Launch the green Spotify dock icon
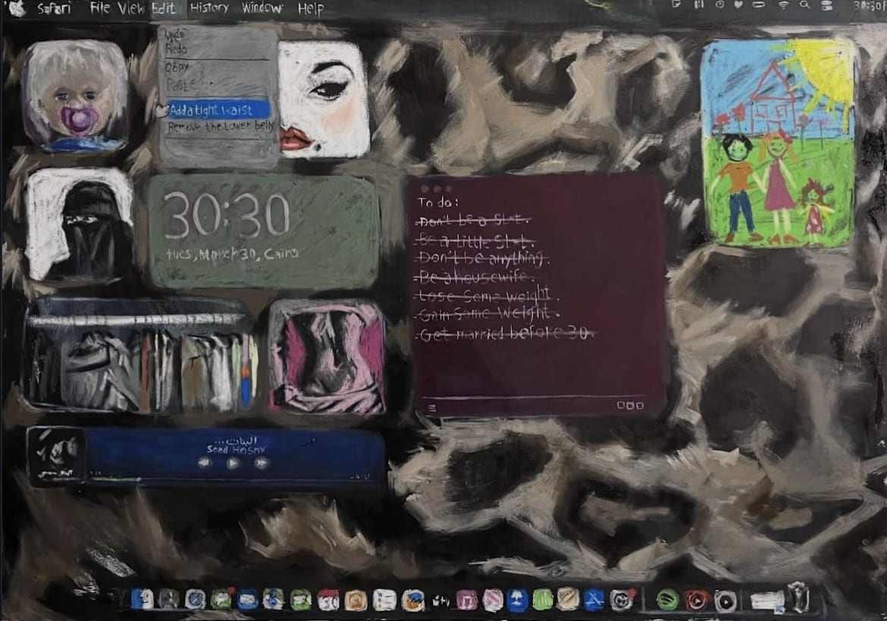Image resolution: width=887 pixels, height=621 pixels. coord(667,600)
